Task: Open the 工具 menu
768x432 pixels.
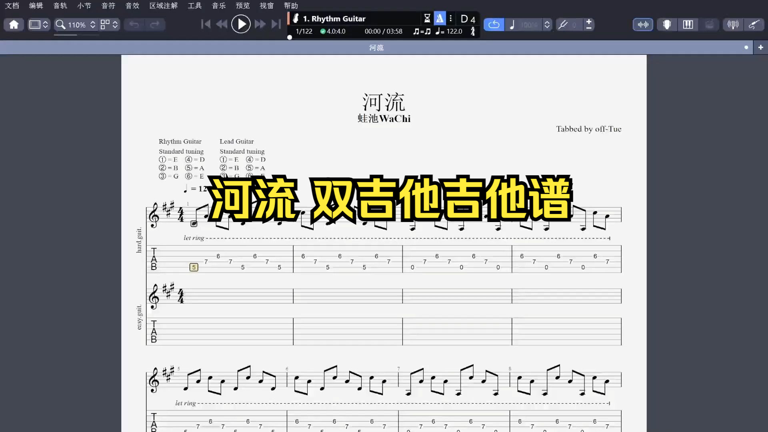Action: [195, 6]
